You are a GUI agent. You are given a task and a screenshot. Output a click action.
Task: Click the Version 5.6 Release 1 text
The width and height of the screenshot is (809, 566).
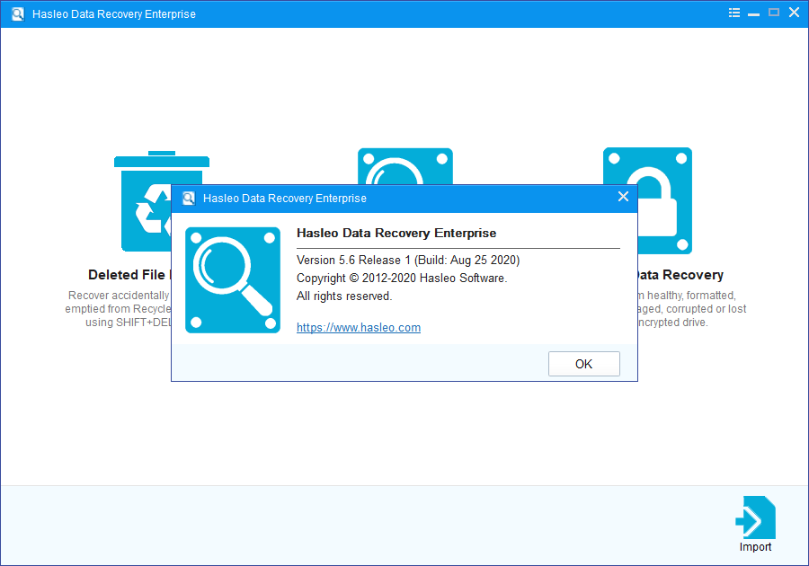coord(408,261)
